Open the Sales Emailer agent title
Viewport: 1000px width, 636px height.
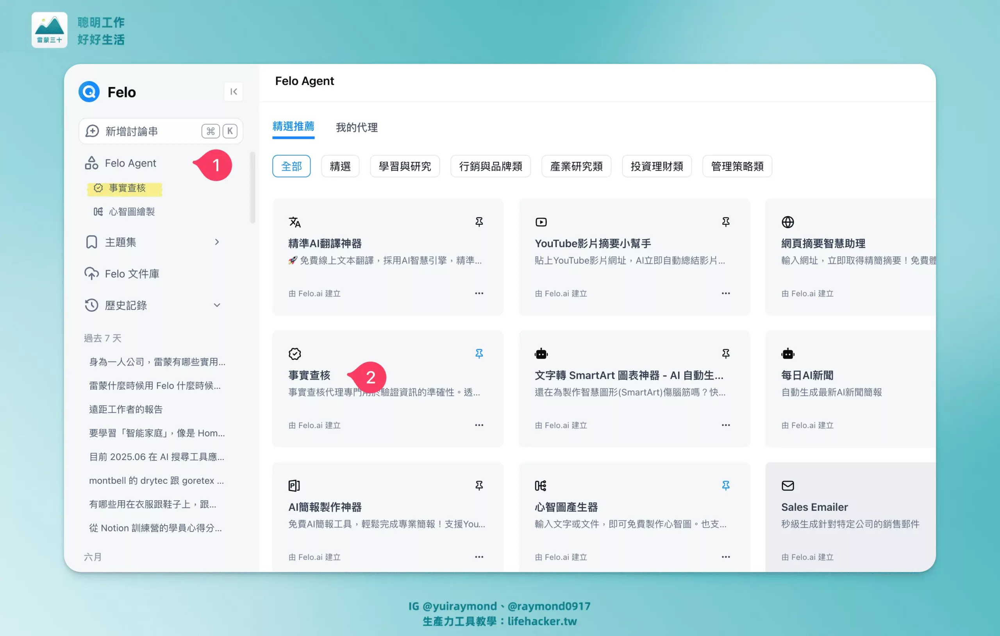(814, 507)
